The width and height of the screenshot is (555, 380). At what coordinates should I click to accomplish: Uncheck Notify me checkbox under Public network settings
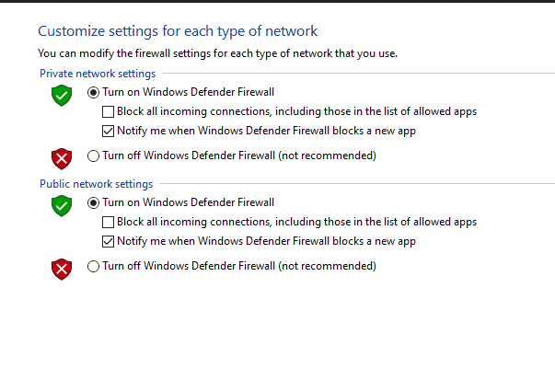[109, 241]
